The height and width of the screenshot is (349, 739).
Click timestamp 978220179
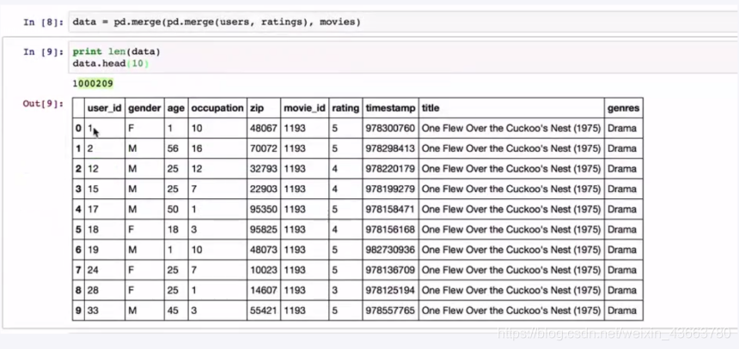(390, 169)
